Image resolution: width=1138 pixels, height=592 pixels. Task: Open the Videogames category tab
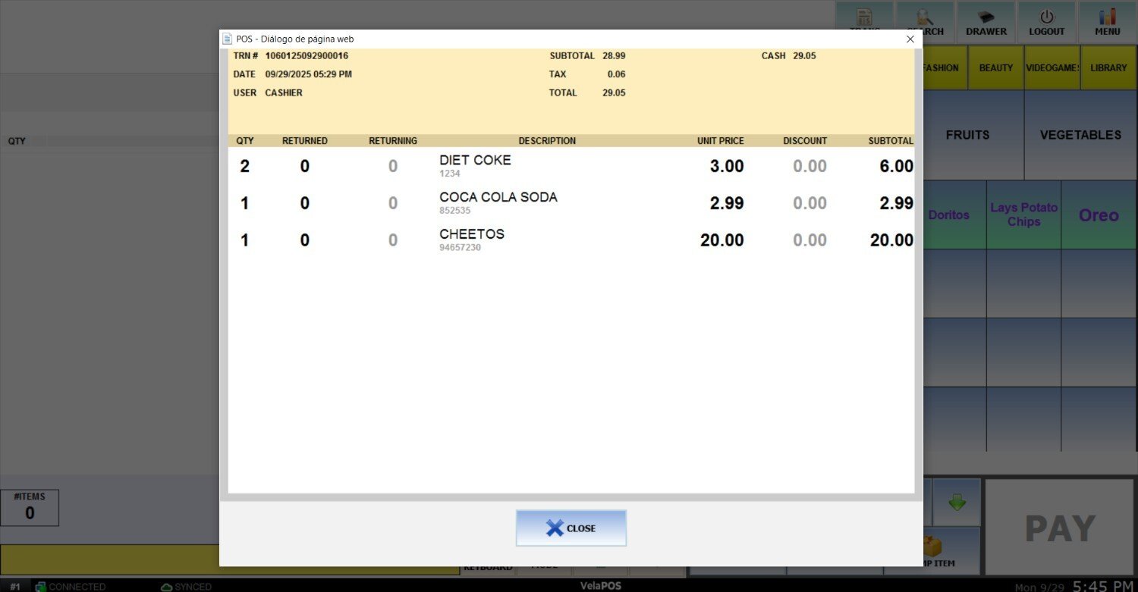[1052, 67]
